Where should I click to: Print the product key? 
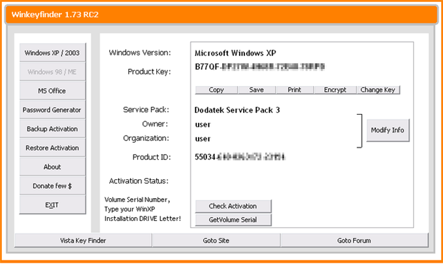pos(294,89)
